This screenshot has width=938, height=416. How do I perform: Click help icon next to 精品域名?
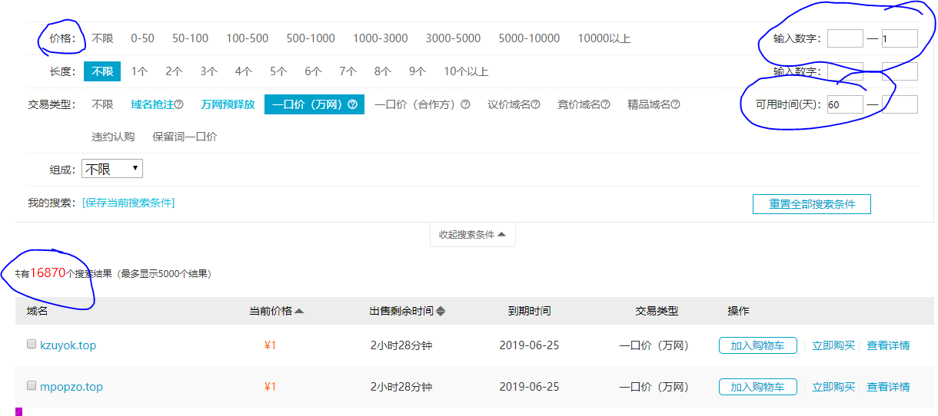(675, 105)
